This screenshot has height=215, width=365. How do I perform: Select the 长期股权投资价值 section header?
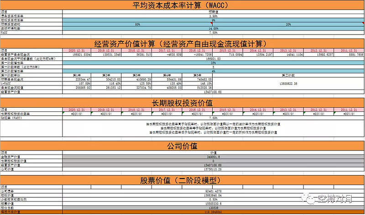click(182, 103)
